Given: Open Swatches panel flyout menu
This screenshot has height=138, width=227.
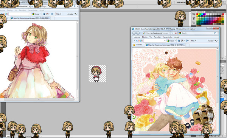Looking at the screenshot, I should 225,12.
